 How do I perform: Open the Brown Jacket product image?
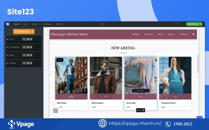pos(106,75)
